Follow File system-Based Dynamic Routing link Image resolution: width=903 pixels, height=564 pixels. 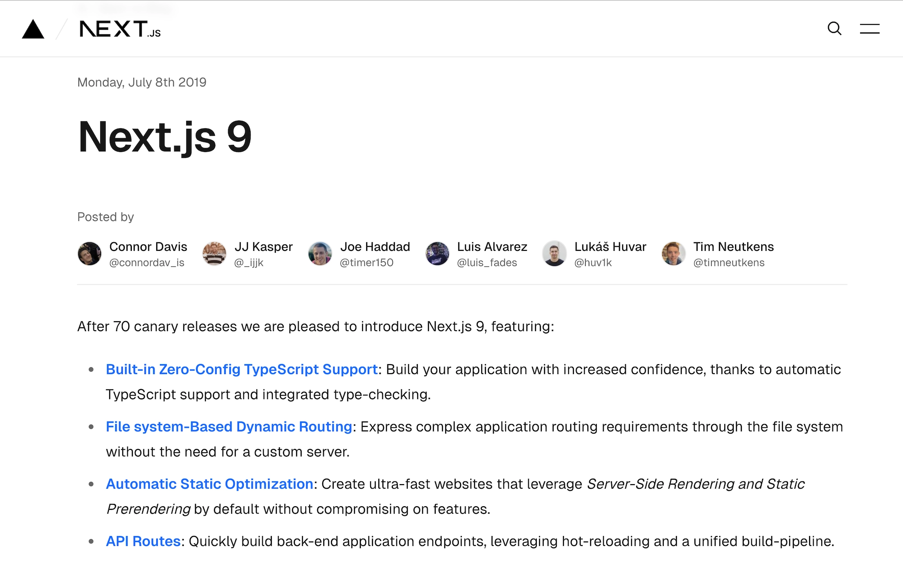pos(229,427)
